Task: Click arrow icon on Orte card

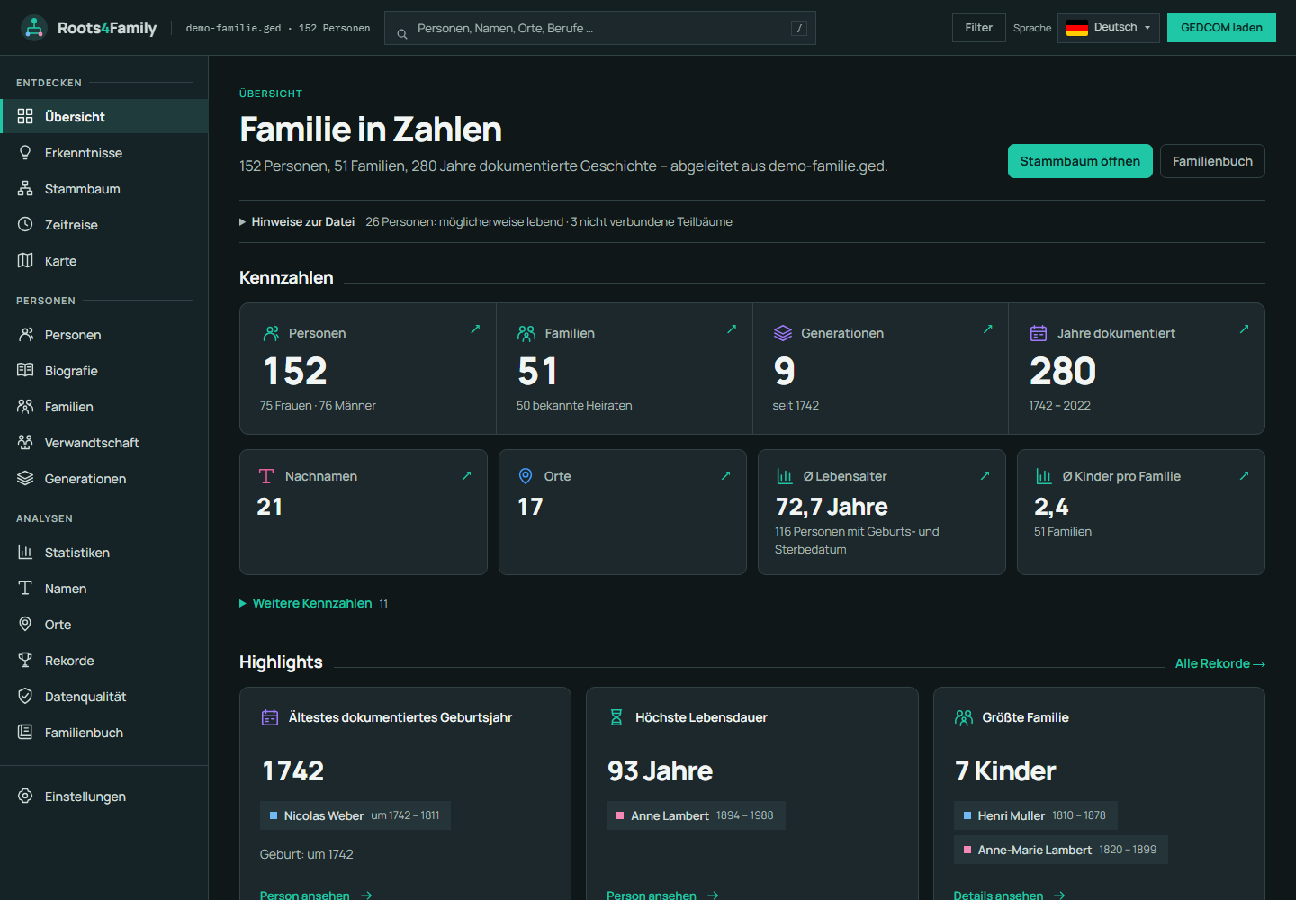Action: click(725, 476)
